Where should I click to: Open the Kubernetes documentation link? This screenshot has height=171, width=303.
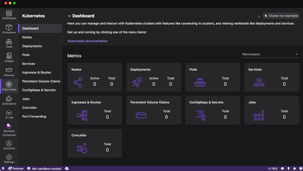tap(88, 41)
